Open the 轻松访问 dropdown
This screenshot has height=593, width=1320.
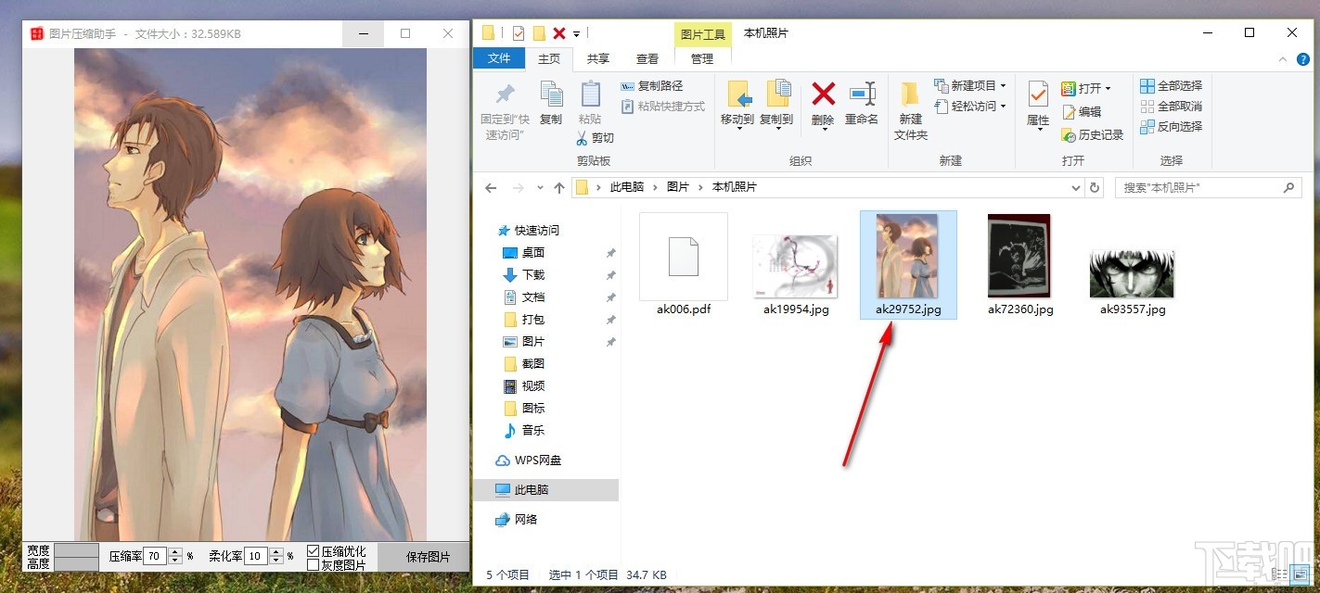point(1004,106)
